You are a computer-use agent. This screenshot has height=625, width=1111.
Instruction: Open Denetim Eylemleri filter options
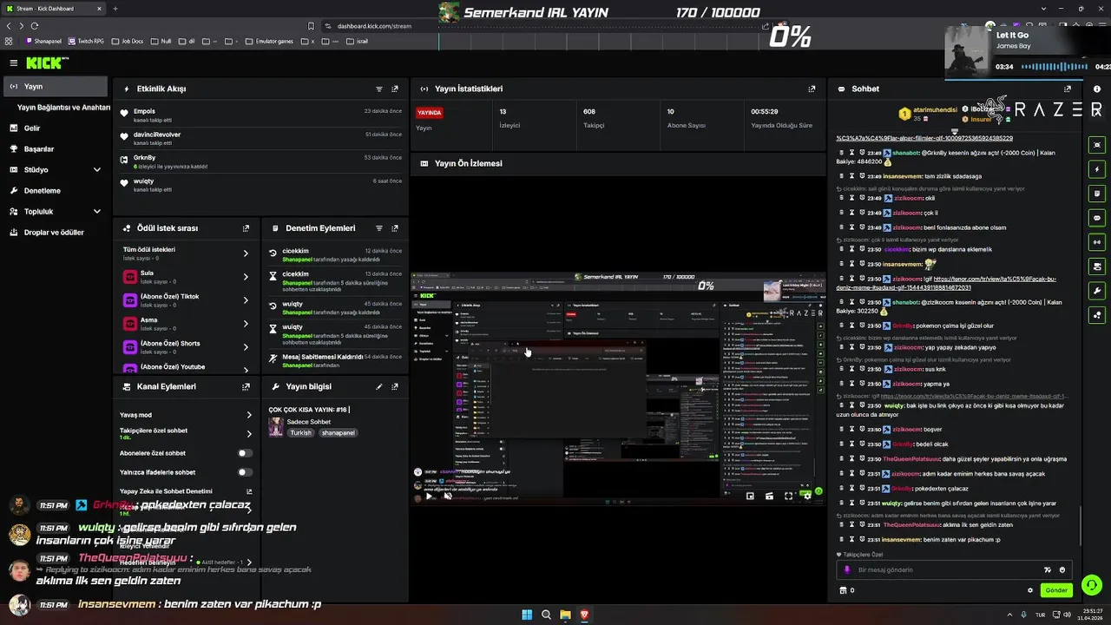(379, 228)
